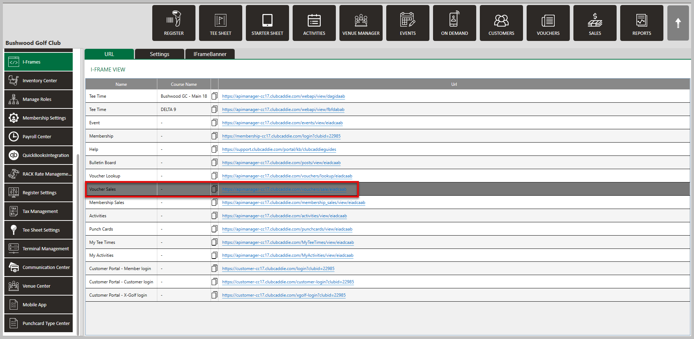This screenshot has height=339, width=694.
Task: Open the Reports module
Action: point(642,23)
